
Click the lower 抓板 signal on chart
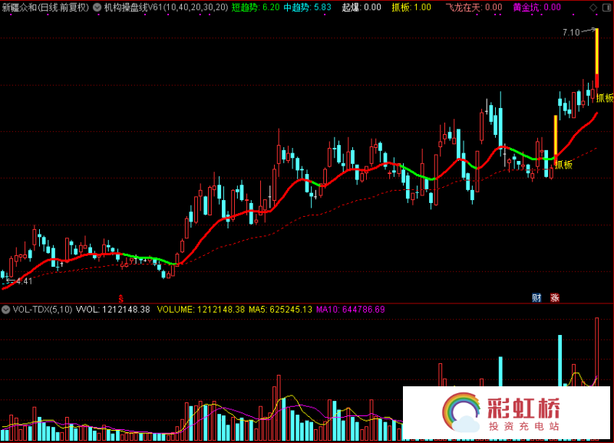[x=565, y=163]
